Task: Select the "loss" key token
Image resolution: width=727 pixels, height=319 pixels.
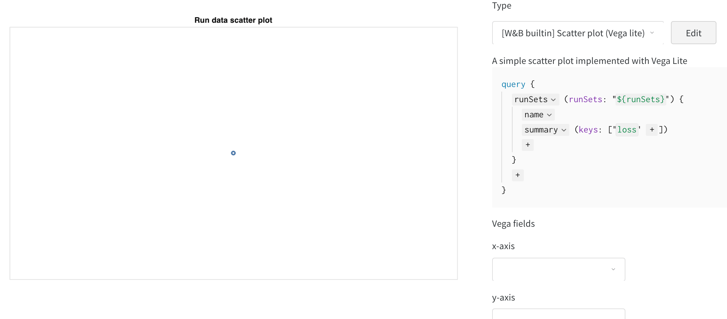Action: point(627,129)
